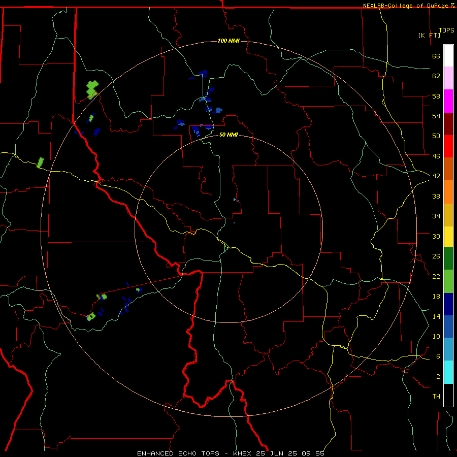This screenshot has width=457, height=457.
Task: Click the gold legend color band
Action: (x=448, y=215)
